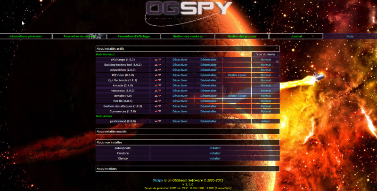Toggle menu view Normal for Commerces

(x=266, y=112)
